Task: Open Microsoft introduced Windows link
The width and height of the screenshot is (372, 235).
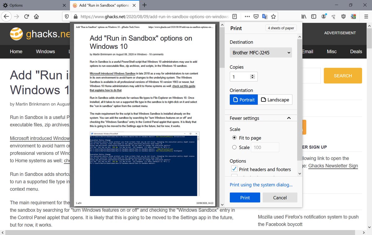Action: (40, 138)
